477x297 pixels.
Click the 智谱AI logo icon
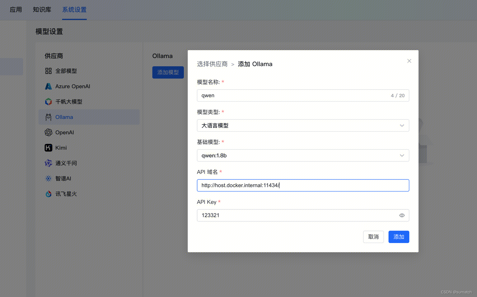click(48, 179)
